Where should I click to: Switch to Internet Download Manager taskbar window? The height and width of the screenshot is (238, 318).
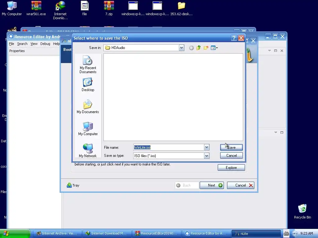(x=107, y=234)
